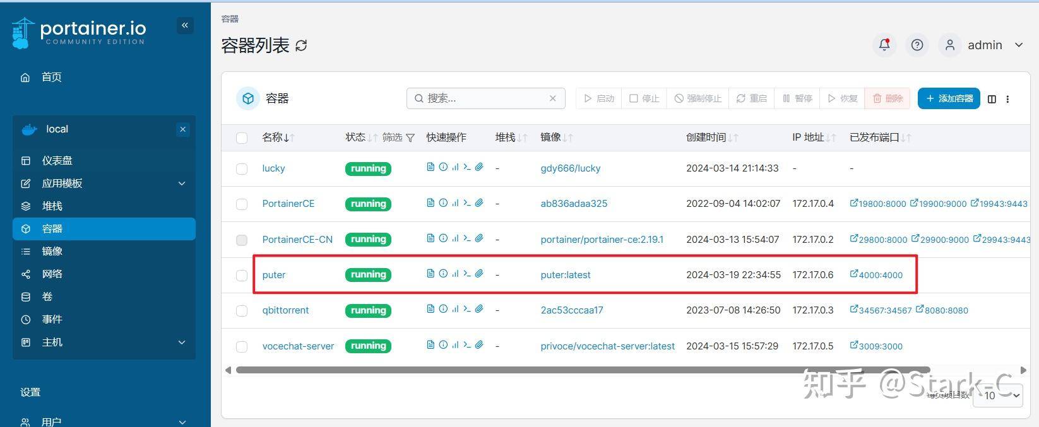Check the qbittorrent container checkbox
The height and width of the screenshot is (427, 1039).
click(242, 310)
